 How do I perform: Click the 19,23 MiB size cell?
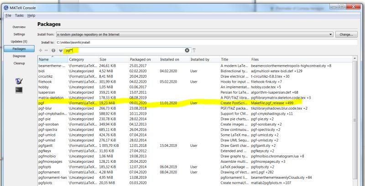[107, 103]
